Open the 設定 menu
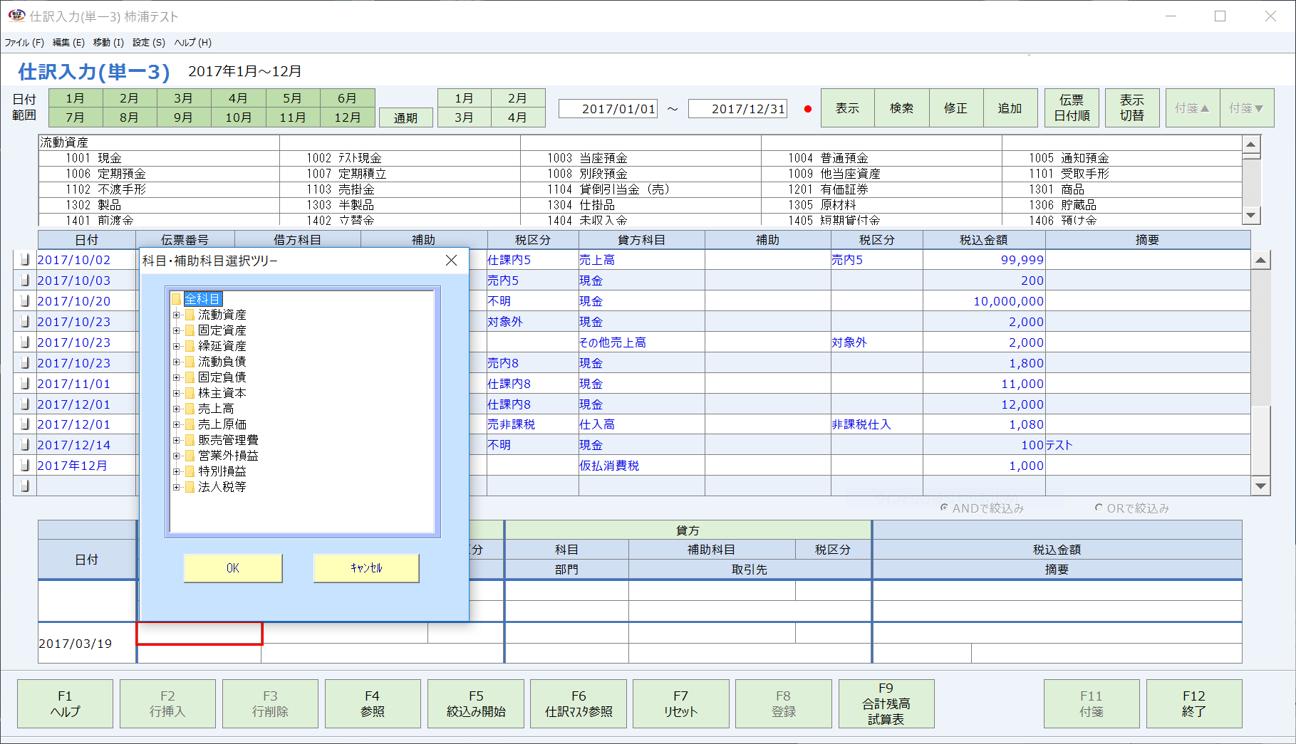 point(147,42)
